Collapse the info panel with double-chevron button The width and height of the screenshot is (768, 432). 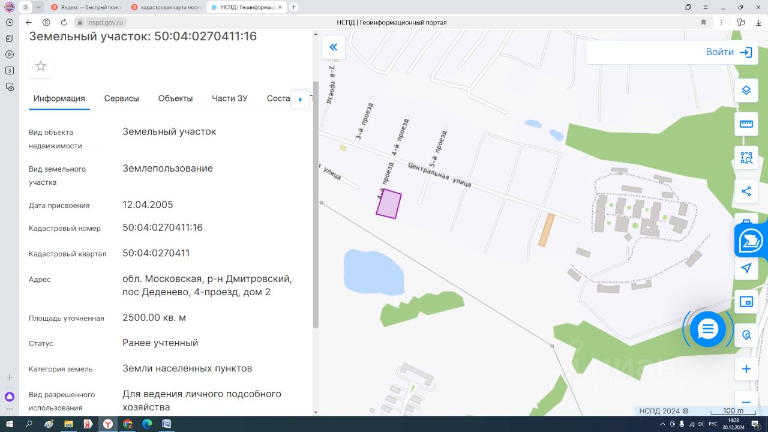(334, 47)
